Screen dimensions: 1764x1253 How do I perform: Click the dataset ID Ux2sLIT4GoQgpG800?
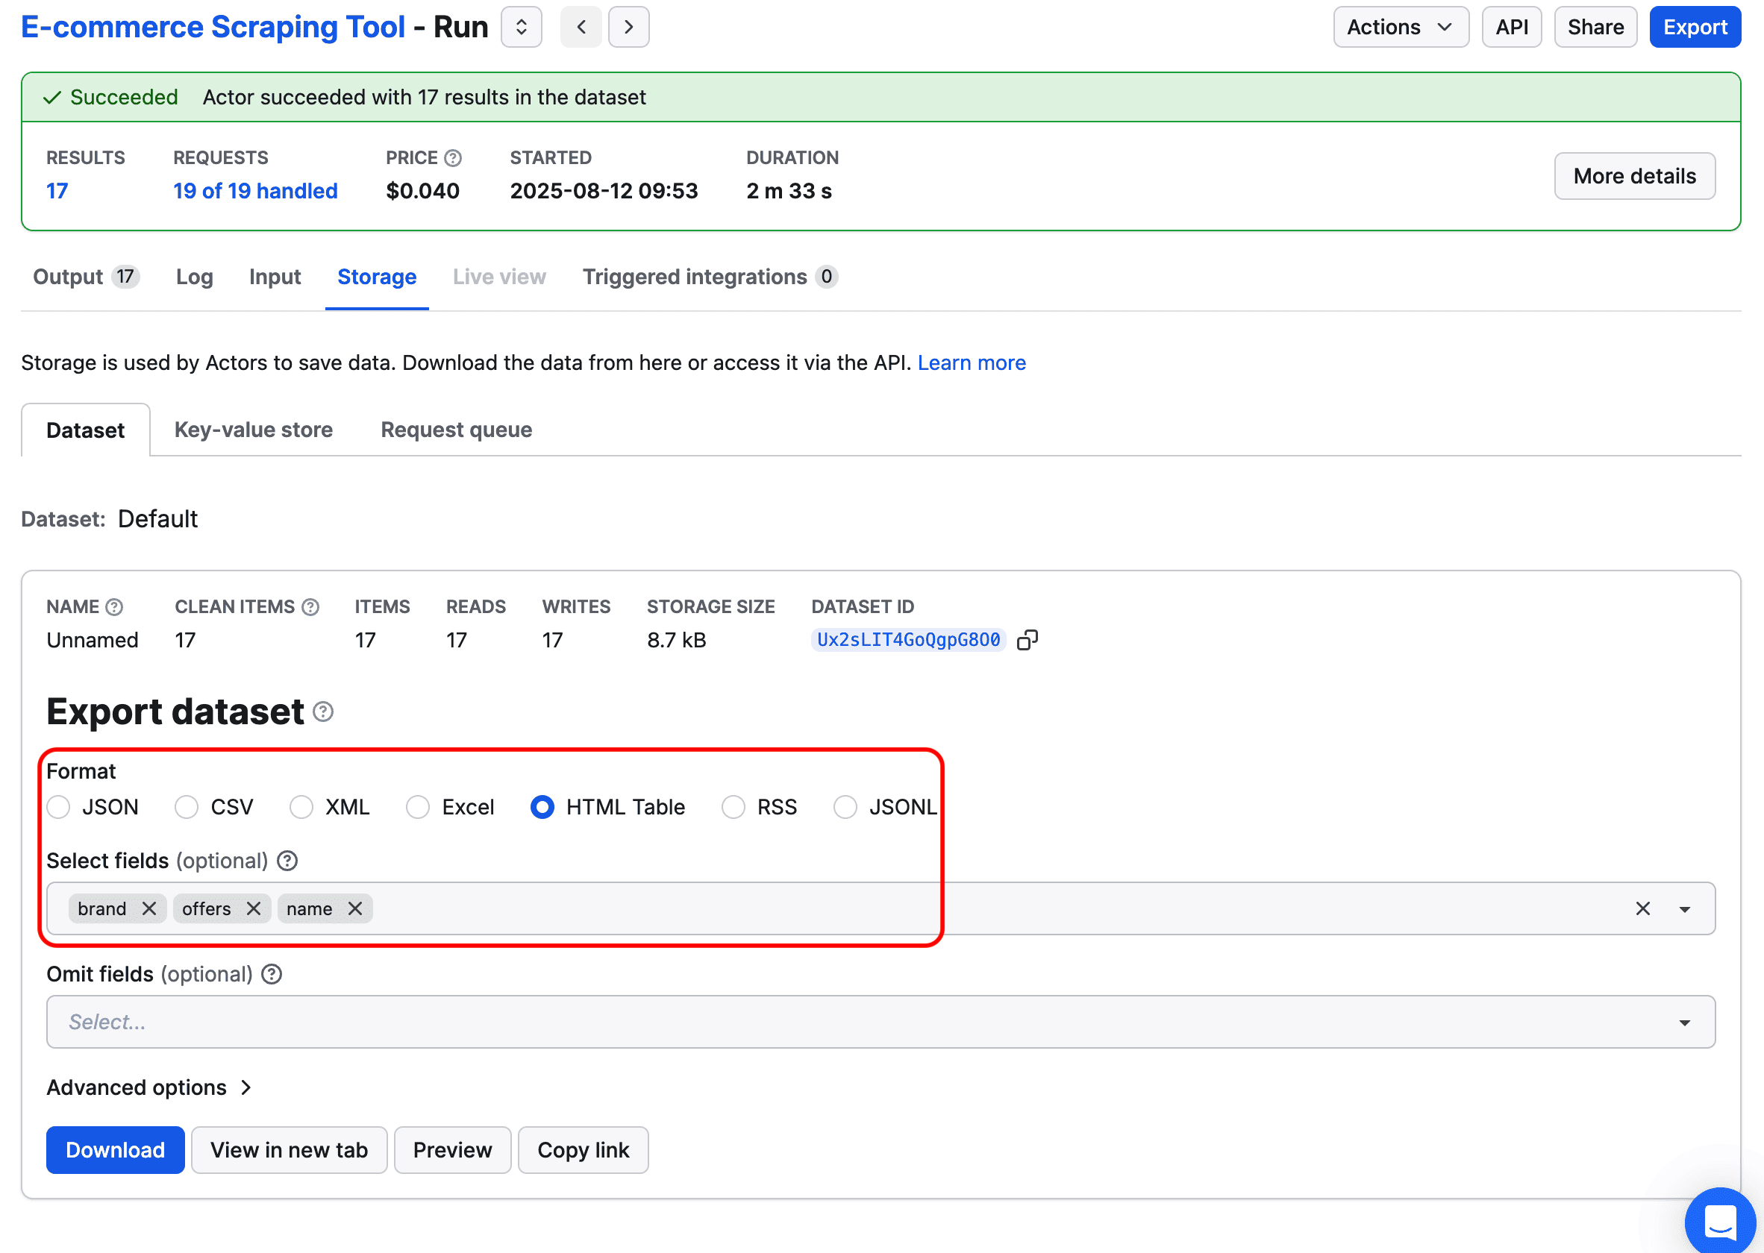point(908,640)
